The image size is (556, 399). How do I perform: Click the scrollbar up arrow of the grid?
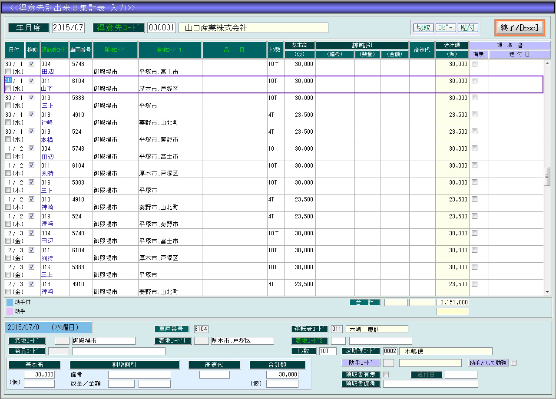coord(547,63)
